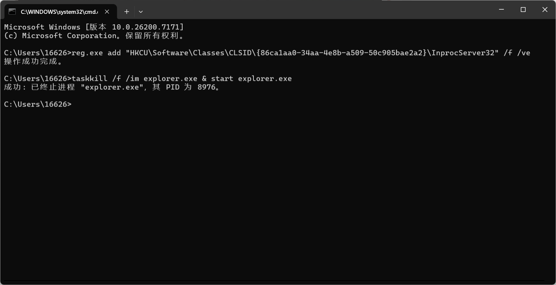
Task: Click the Microsoft Windows version banner line
Action: click(x=94, y=27)
